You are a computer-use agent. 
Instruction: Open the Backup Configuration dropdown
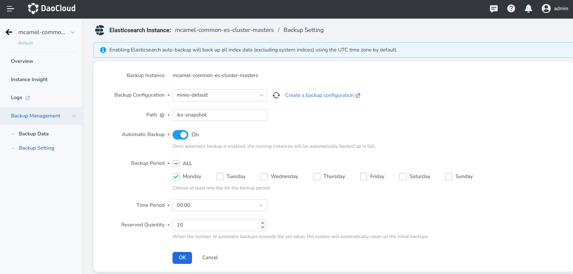[x=219, y=95]
